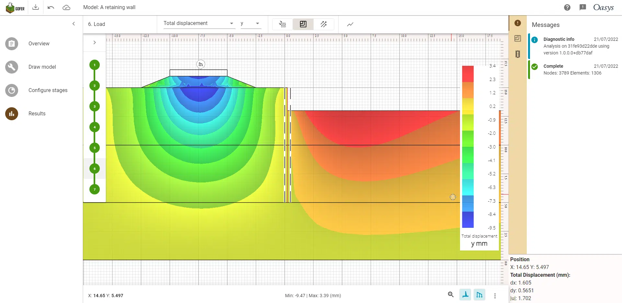The height and width of the screenshot is (303, 622).
Task: Click the Results bar chart icon
Action: click(12, 114)
